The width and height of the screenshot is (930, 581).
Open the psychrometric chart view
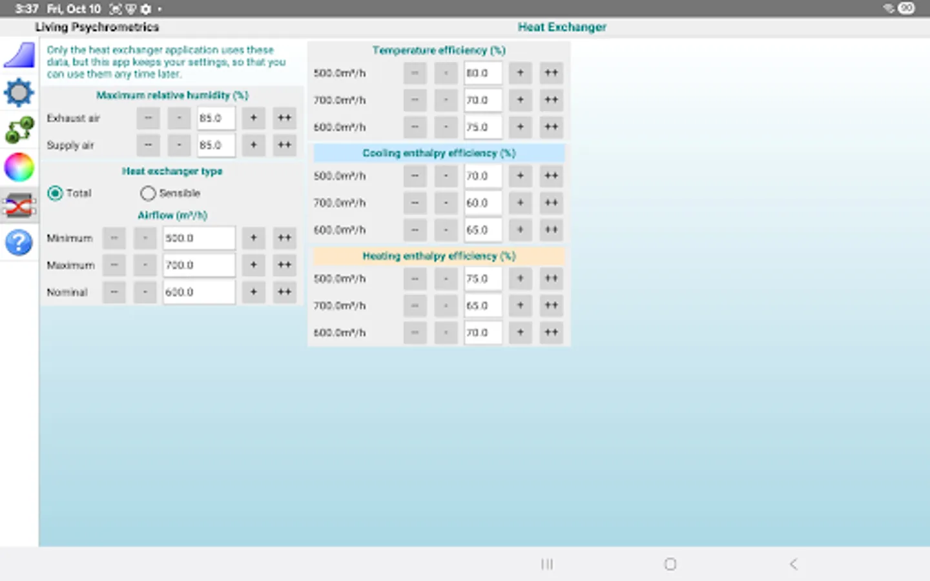coord(19,55)
